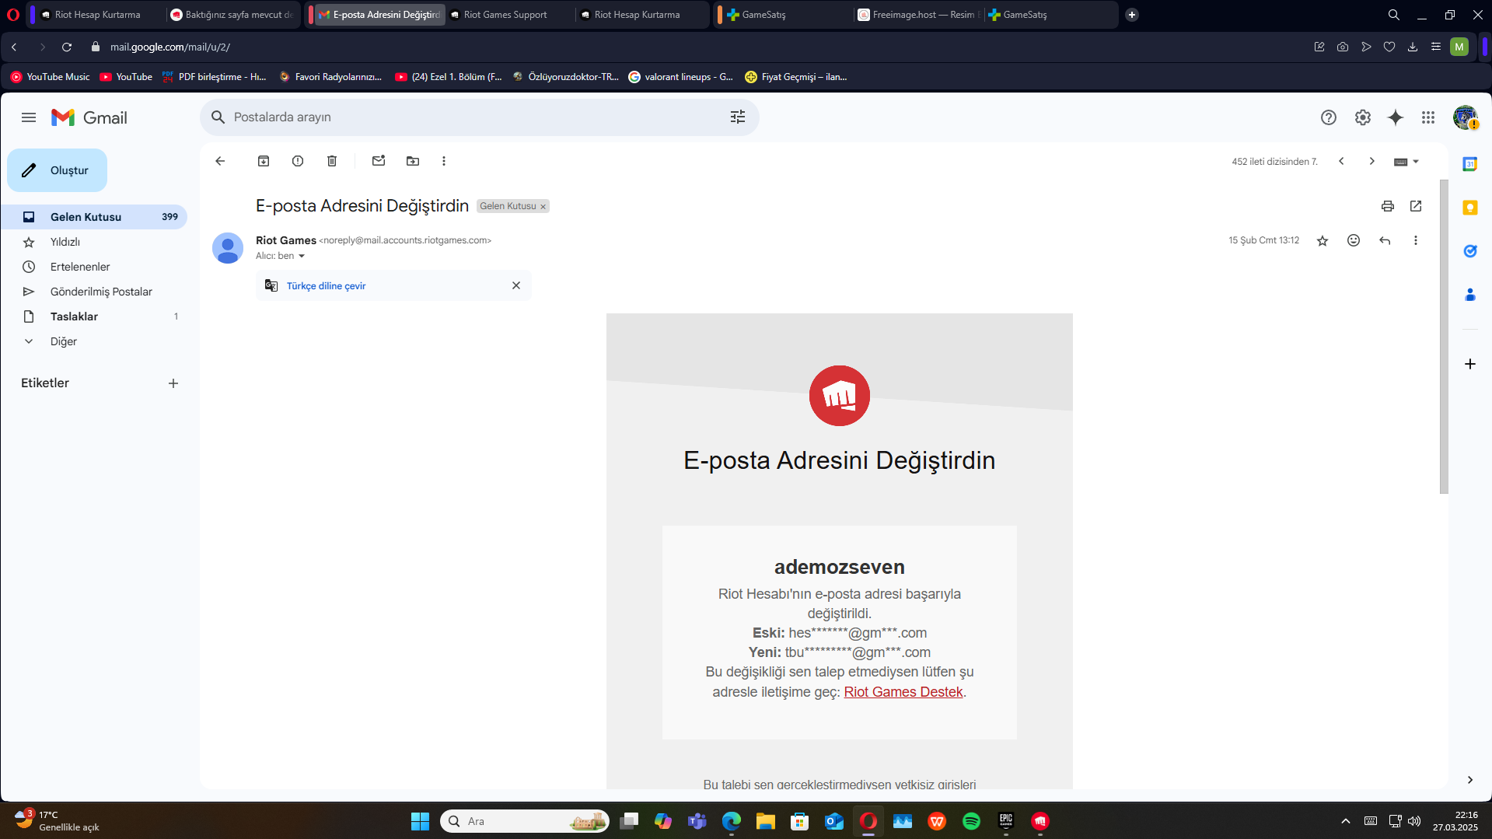Go to older email

(1372, 161)
